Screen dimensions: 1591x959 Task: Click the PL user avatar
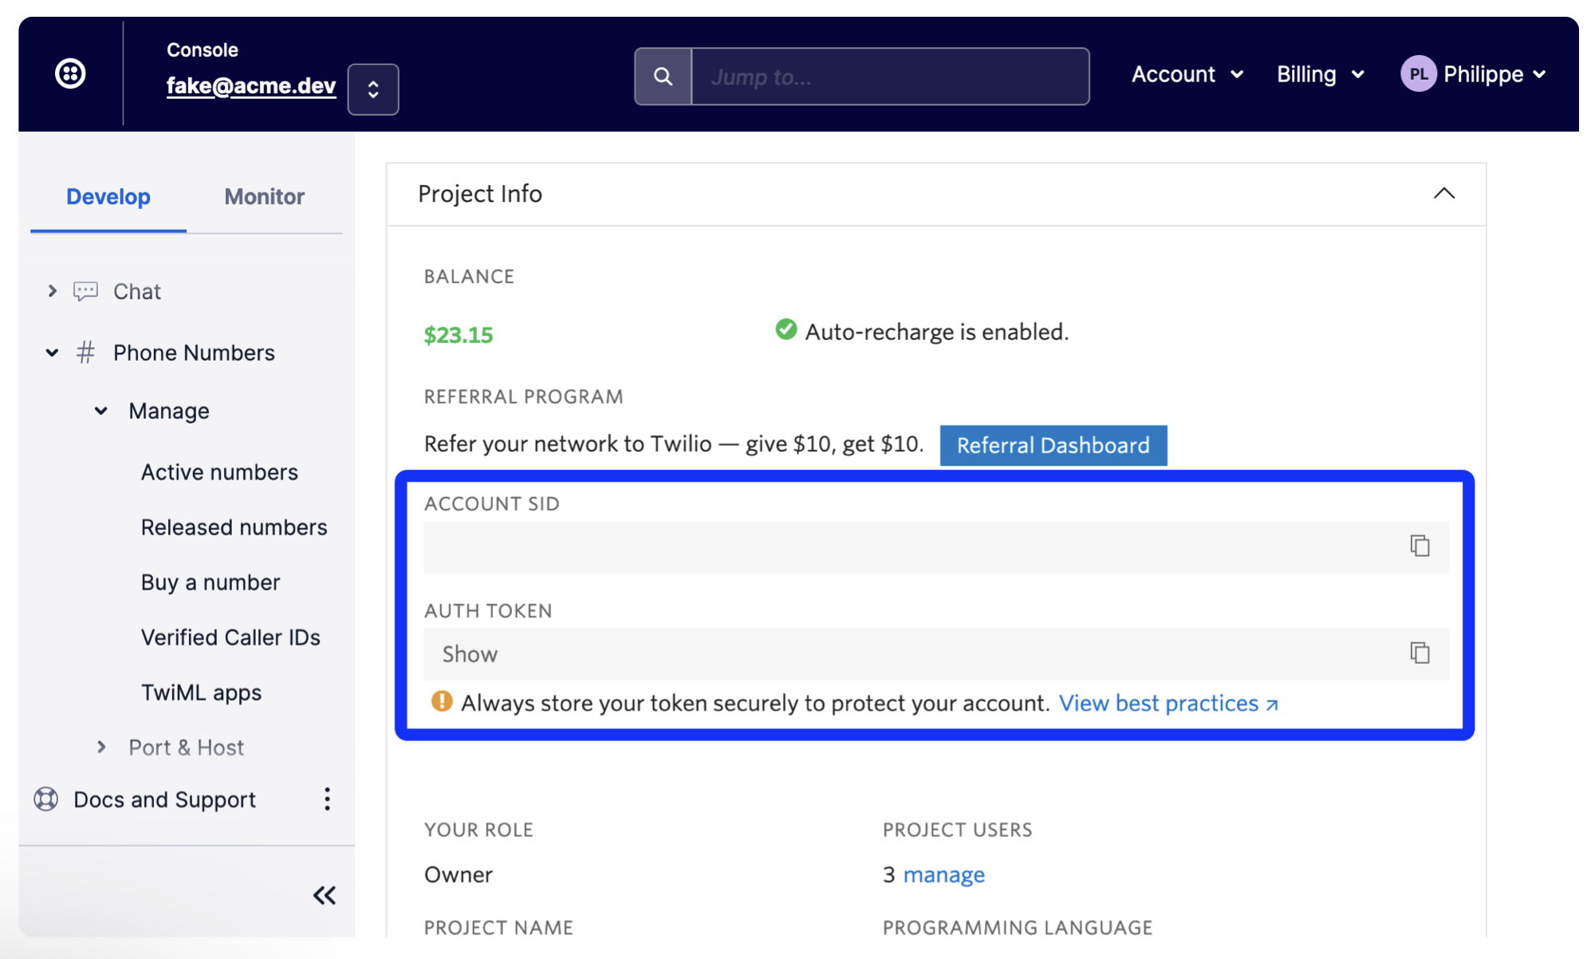pyautogui.click(x=1419, y=74)
